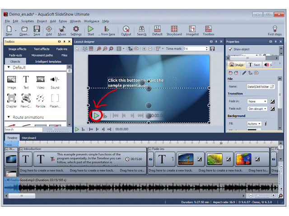This screenshot has height=216, width=289.
Task: Switch to Text tab in Properties
Action: pyautogui.click(x=254, y=65)
